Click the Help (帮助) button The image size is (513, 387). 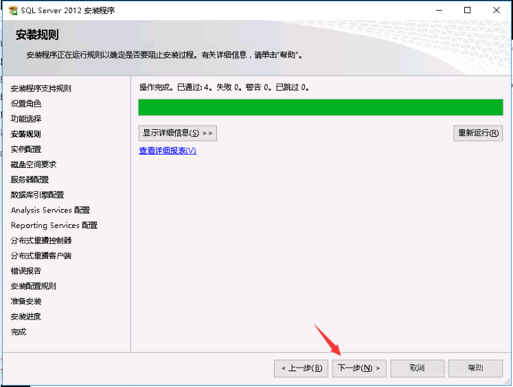pyautogui.click(x=475, y=368)
